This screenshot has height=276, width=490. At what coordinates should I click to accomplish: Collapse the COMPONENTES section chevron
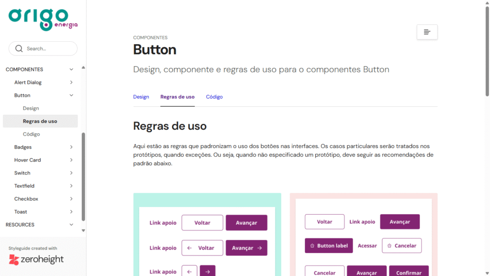point(71,69)
